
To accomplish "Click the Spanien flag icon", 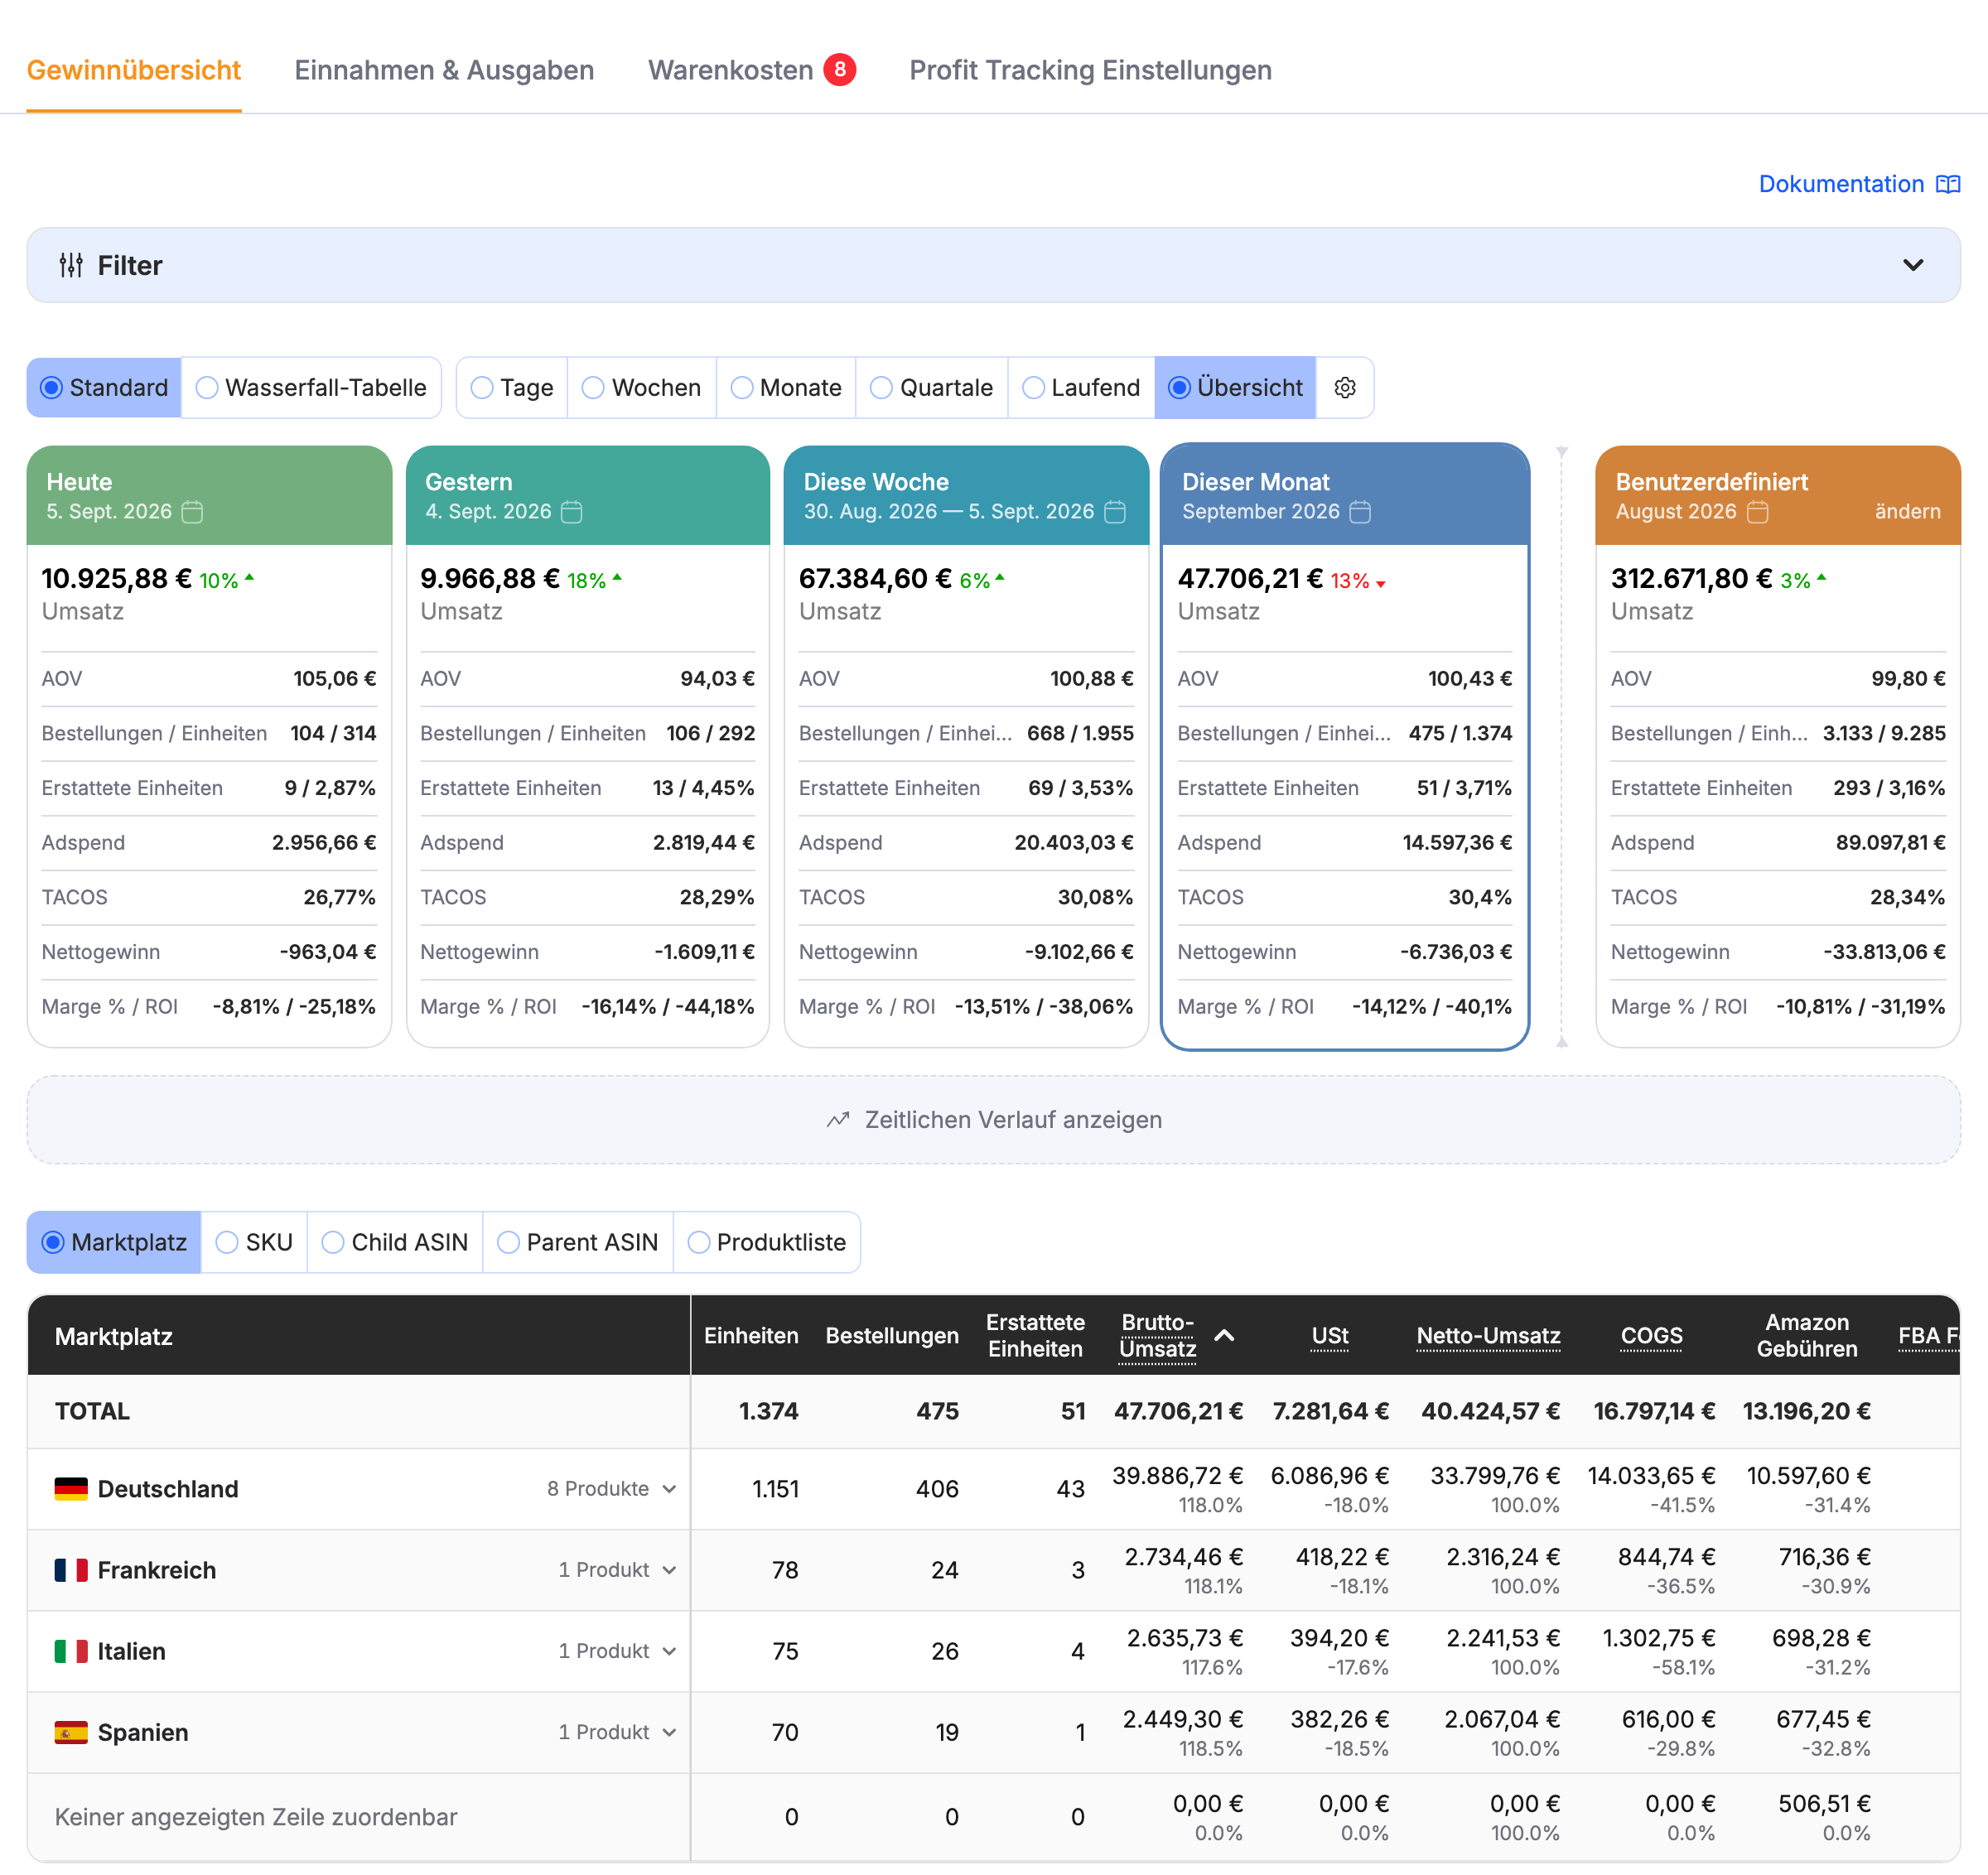I will [71, 1732].
